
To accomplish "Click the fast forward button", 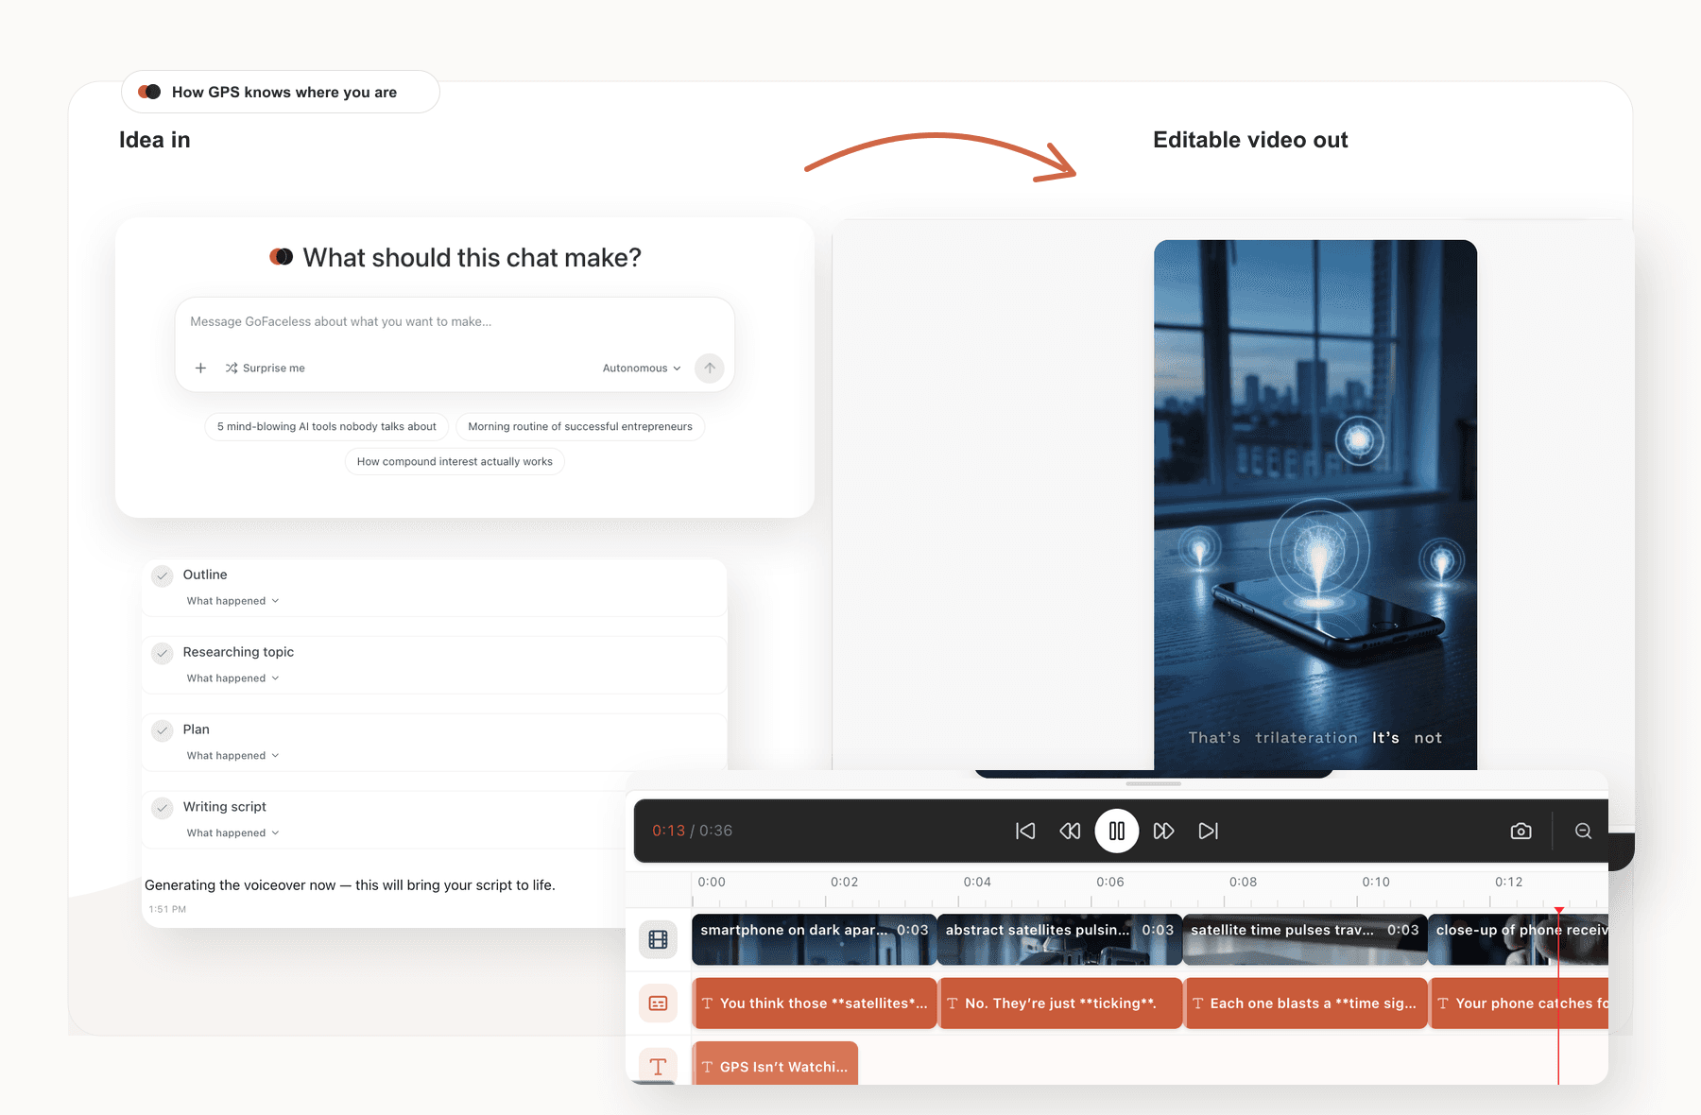I will [1163, 831].
